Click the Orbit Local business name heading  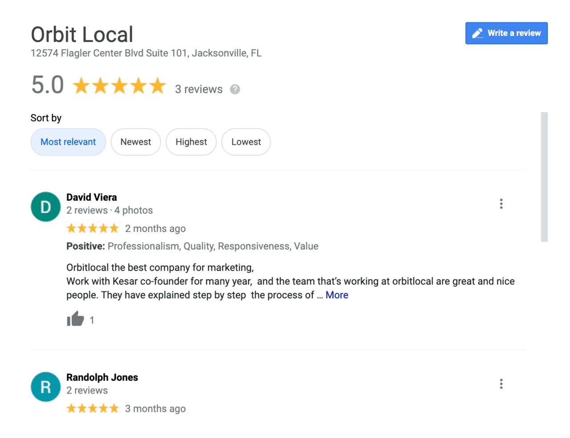coord(82,34)
